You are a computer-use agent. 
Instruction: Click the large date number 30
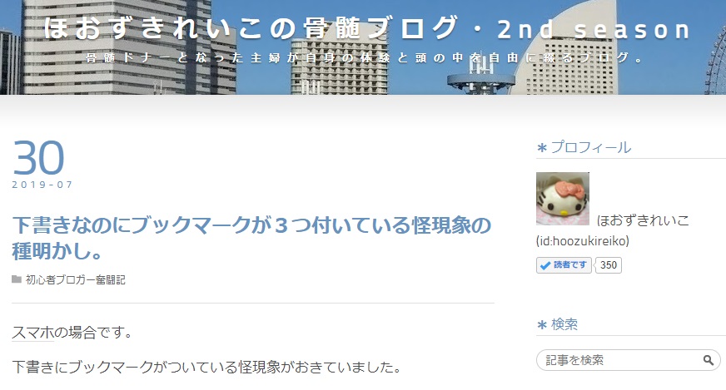pos(38,158)
